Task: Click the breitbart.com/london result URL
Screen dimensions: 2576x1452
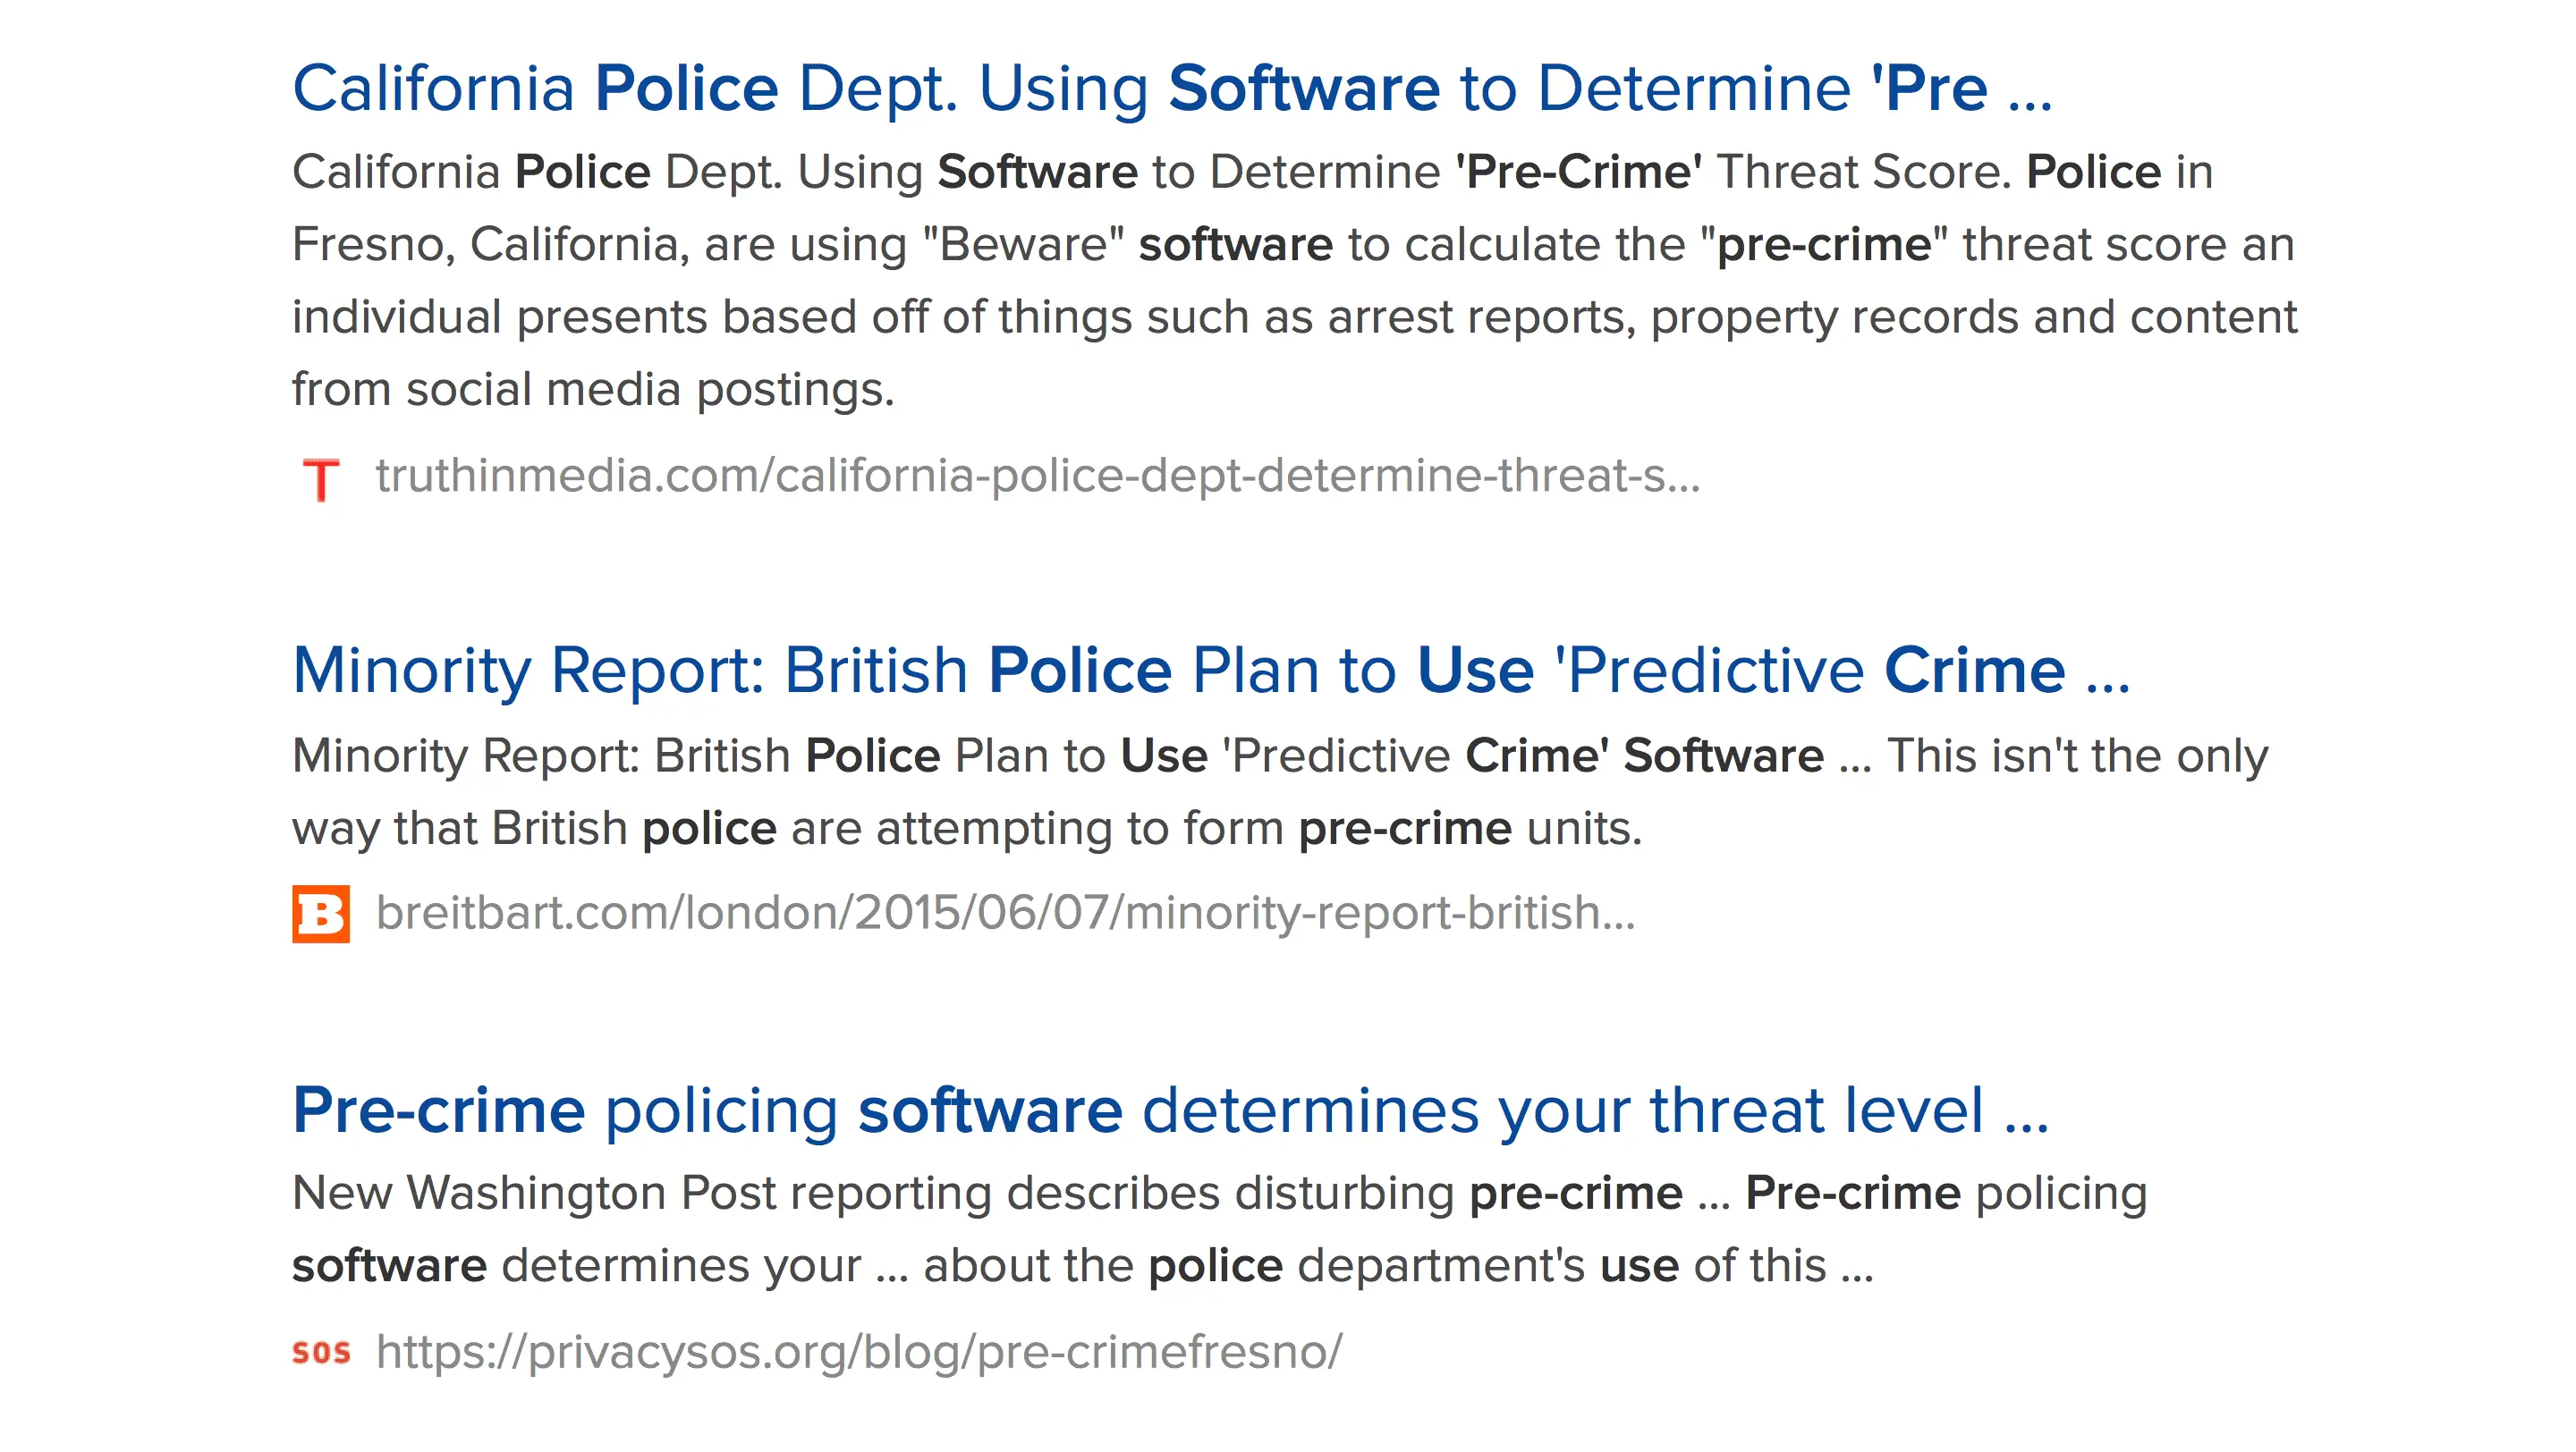Action: click(1005, 912)
